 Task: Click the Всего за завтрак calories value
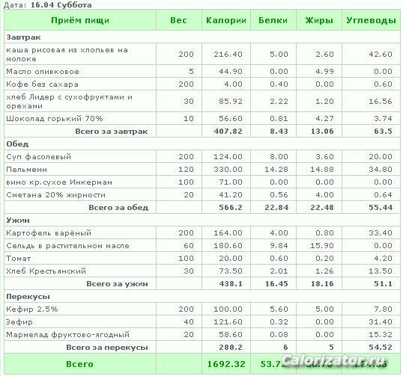click(228, 132)
